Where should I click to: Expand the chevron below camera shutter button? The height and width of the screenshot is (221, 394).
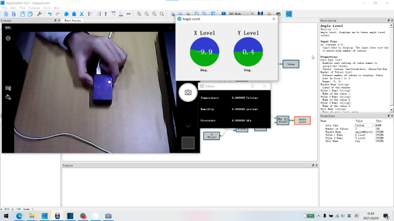[x=188, y=126]
